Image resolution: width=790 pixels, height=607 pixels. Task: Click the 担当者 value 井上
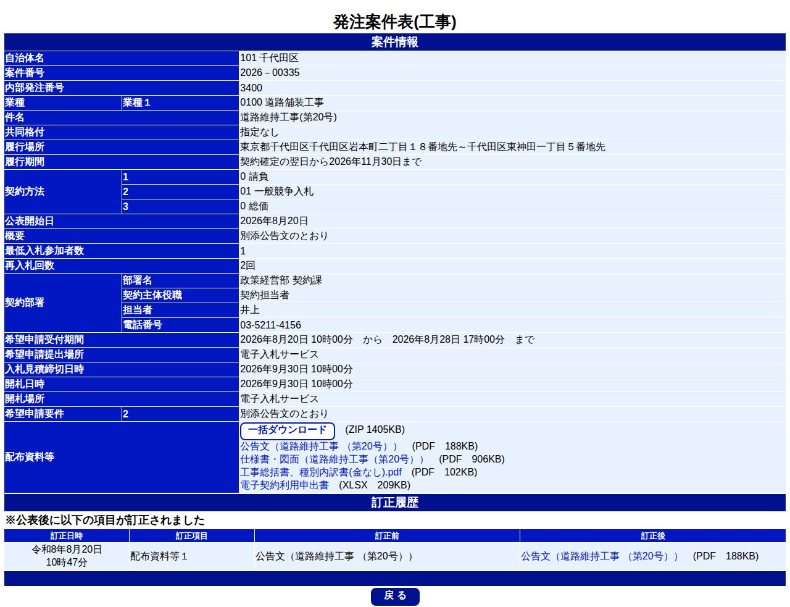point(250,310)
